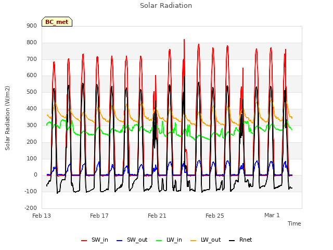Click the green LW_in legend swatch
The width and height of the screenshot is (333, 250).
pyautogui.click(x=159, y=241)
